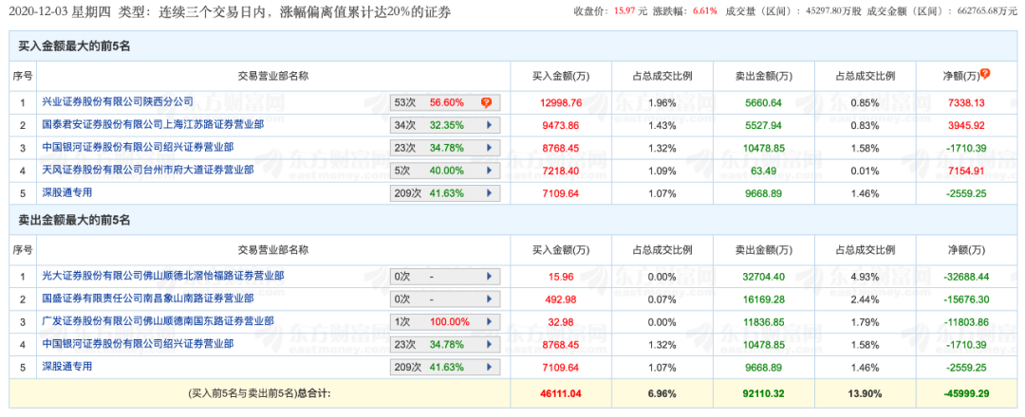Click 交易营业部名称 header in buyers table
Screen dimensions: 1025x417
272,76
